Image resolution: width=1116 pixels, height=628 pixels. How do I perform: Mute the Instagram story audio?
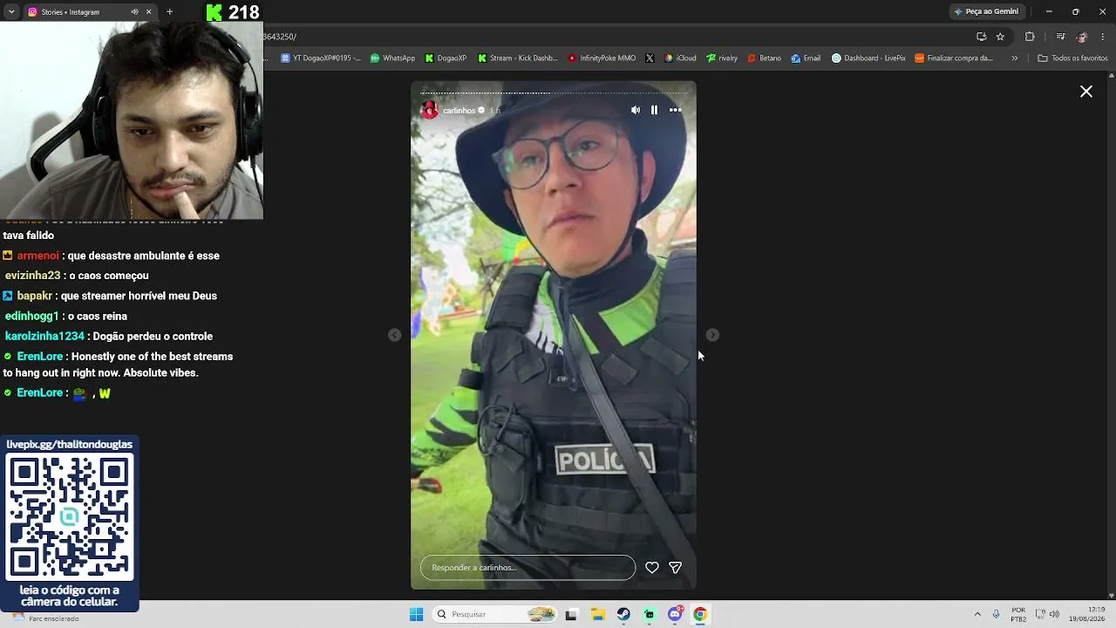[x=636, y=110]
